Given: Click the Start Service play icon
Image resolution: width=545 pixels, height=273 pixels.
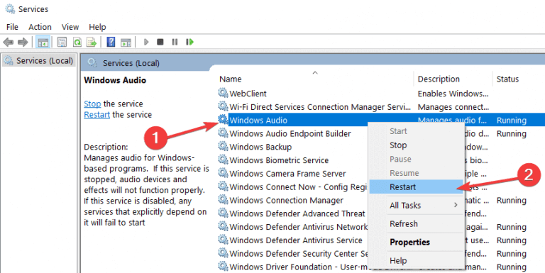Looking at the screenshot, I should [146, 43].
